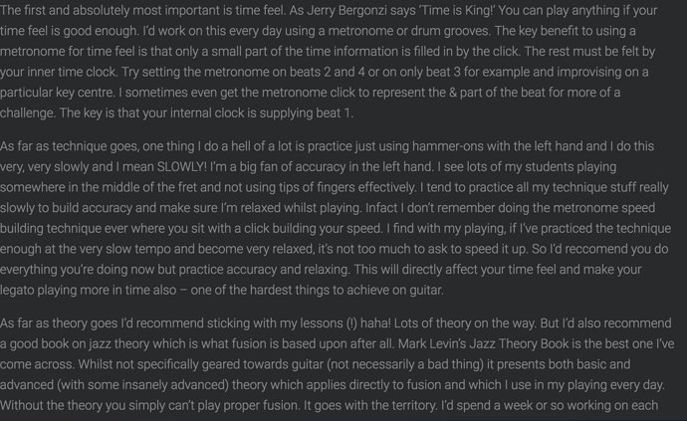
Task: Click the capitalized word 'SLOWLY!'
Action: point(181,167)
